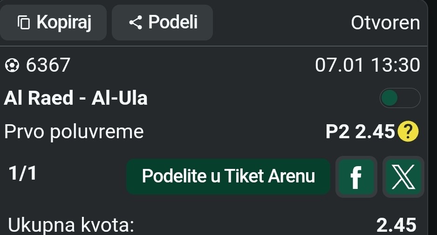Open the Al Raed - Al-Ula match

pyautogui.click(x=76, y=98)
